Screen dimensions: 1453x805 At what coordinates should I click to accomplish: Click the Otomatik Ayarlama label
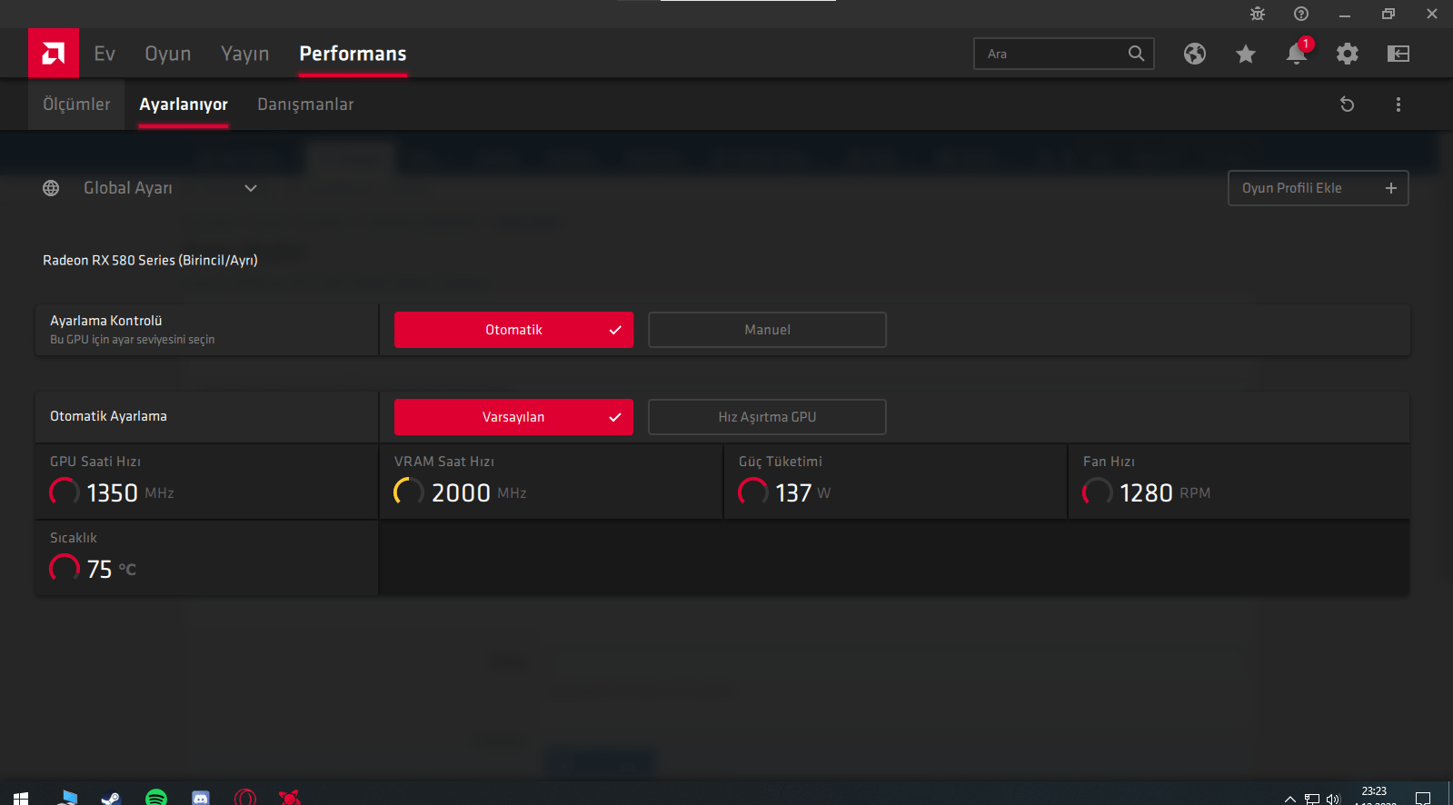[x=108, y=416]
